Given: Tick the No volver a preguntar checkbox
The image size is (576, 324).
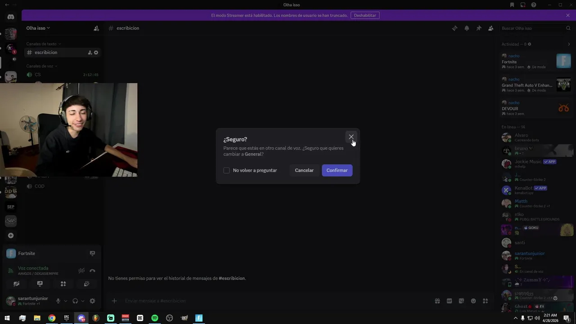Looking at the screenshot, I should point(226,170).
